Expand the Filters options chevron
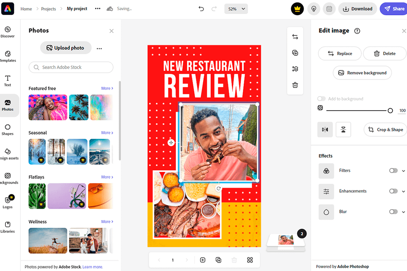 coord(403,171)
